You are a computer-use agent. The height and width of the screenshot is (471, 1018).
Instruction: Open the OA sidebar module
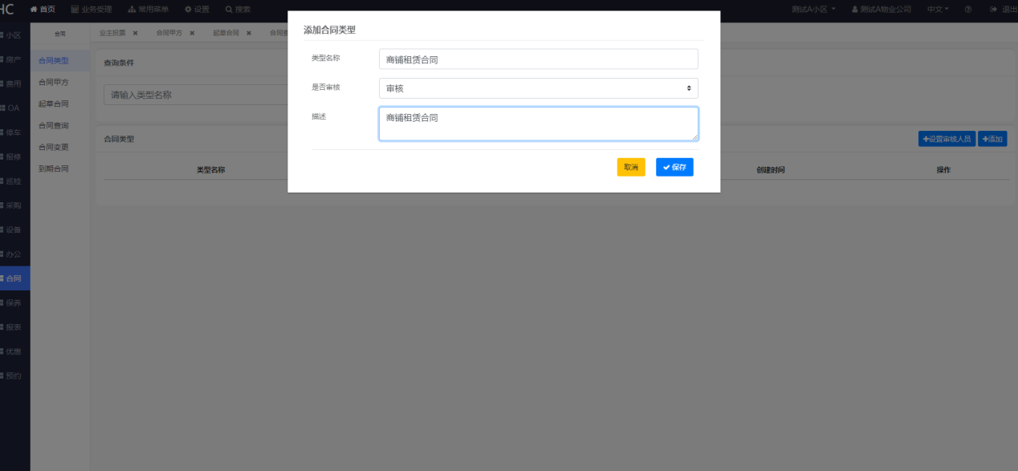click(x=14, y=108)
